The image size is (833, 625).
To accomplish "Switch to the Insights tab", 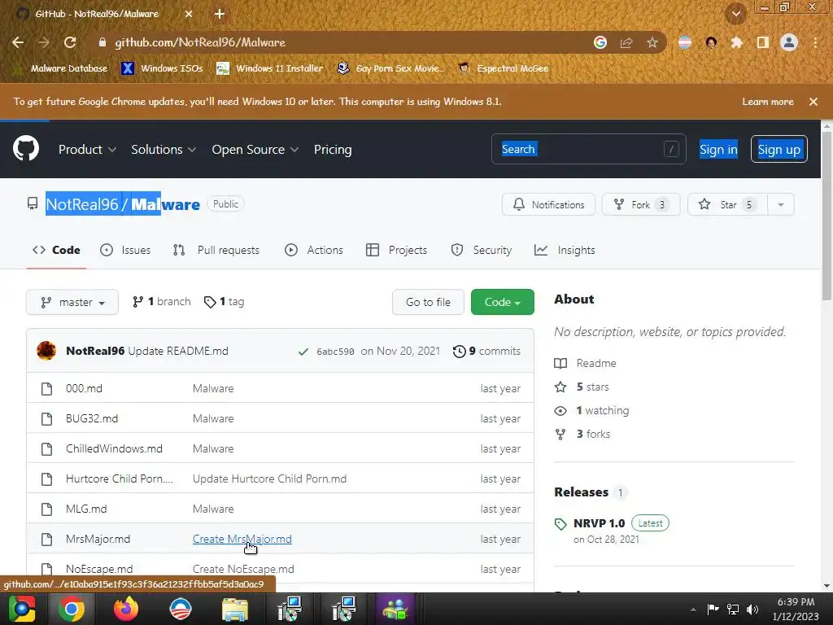I will (565, 251).
